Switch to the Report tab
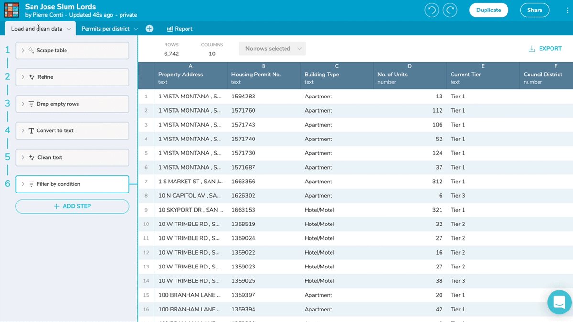573x322 pixels. coord(179,29)
